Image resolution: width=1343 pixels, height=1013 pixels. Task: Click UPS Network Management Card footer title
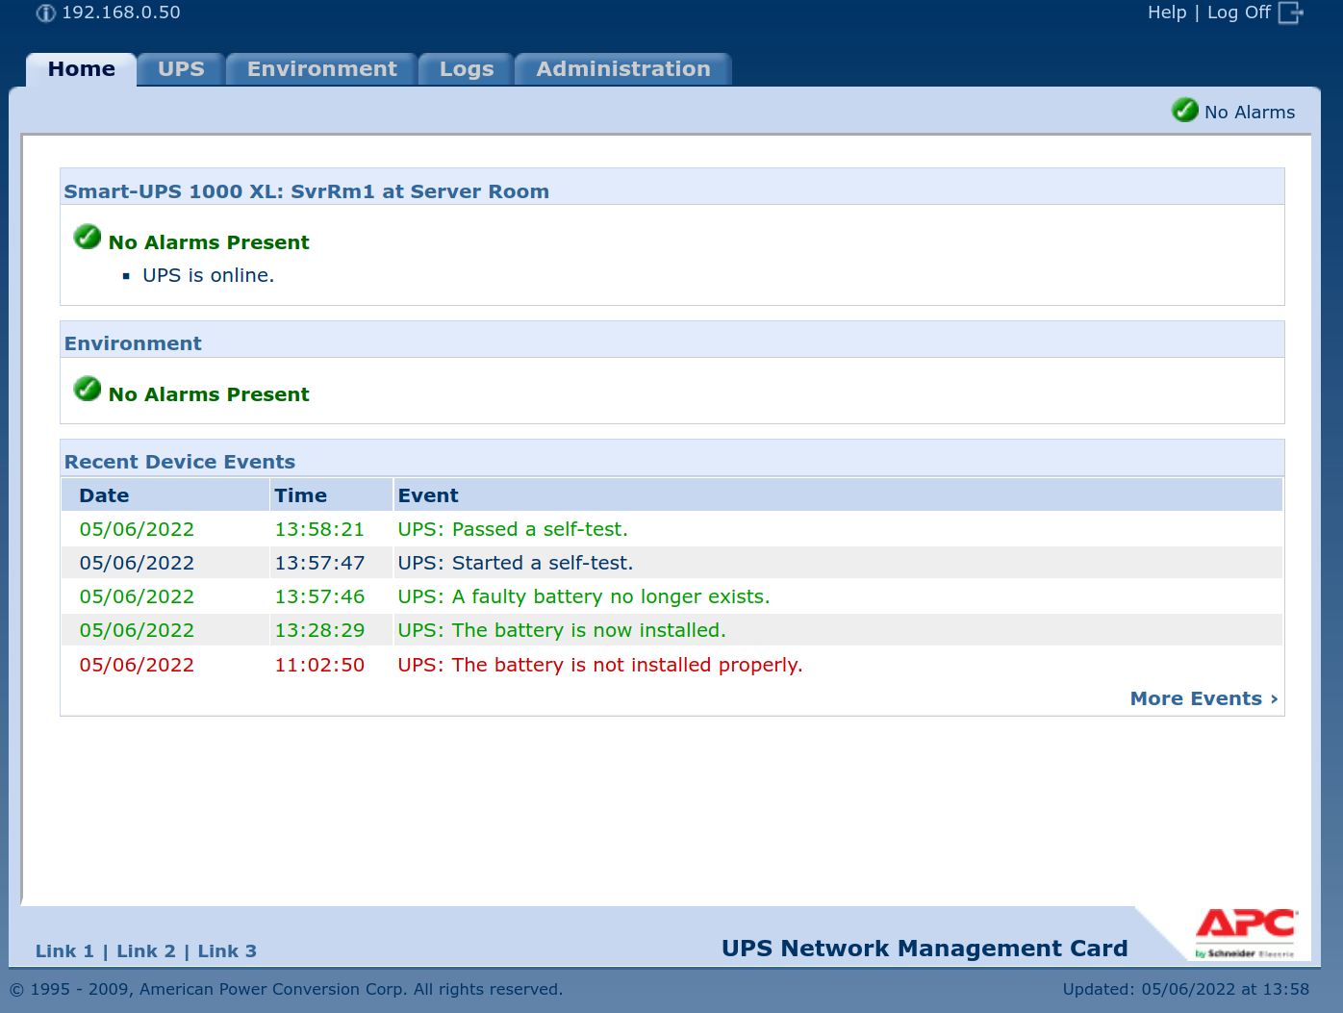[x=925, y=949]
